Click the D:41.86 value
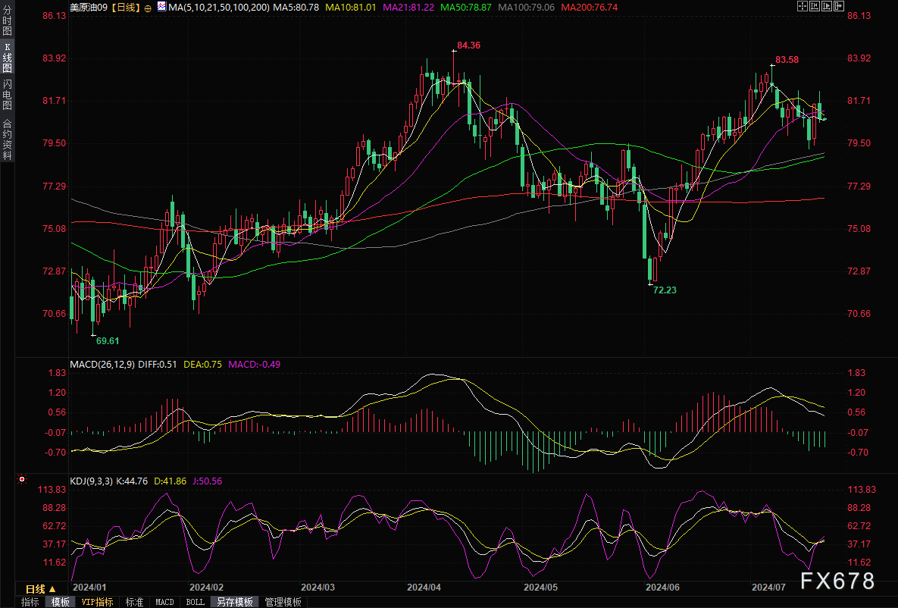This screenshot has width=898, height=608. coord(170,481)
